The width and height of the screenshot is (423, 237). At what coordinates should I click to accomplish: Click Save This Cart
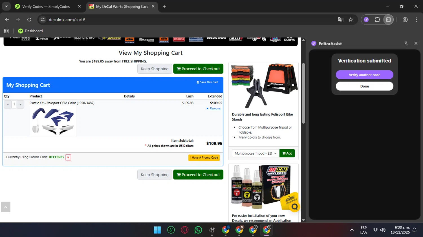pos(207,82)
